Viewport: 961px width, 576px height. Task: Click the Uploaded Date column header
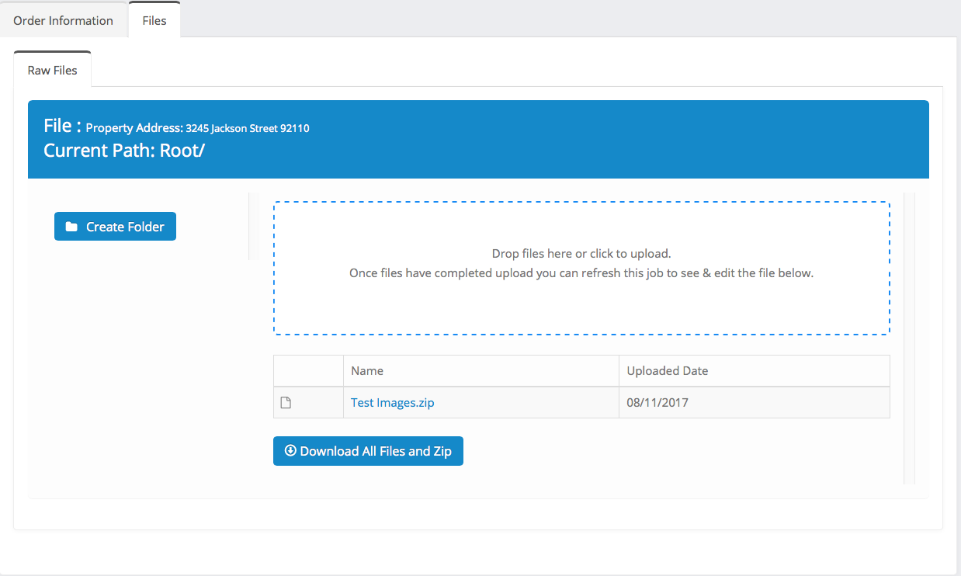[x=755, y=371]
